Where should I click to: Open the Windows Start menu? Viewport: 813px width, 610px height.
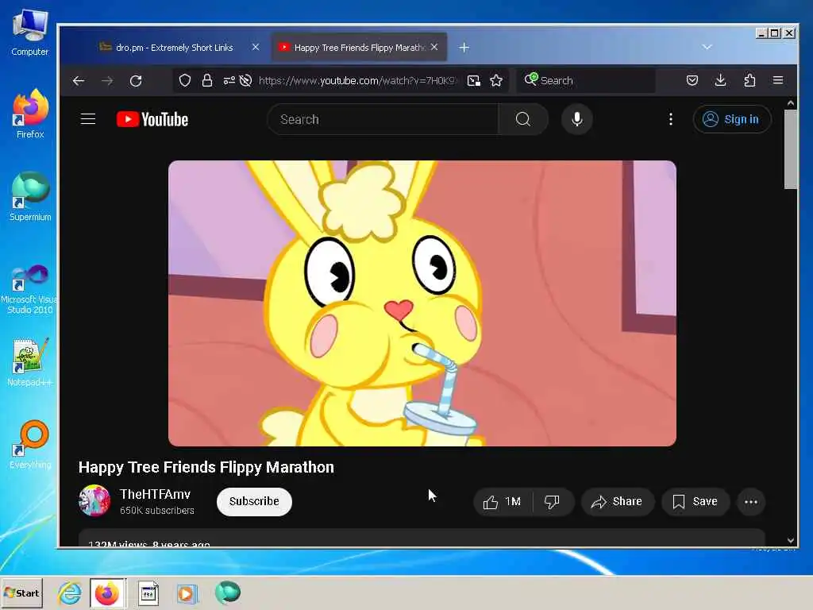[21, 593]
